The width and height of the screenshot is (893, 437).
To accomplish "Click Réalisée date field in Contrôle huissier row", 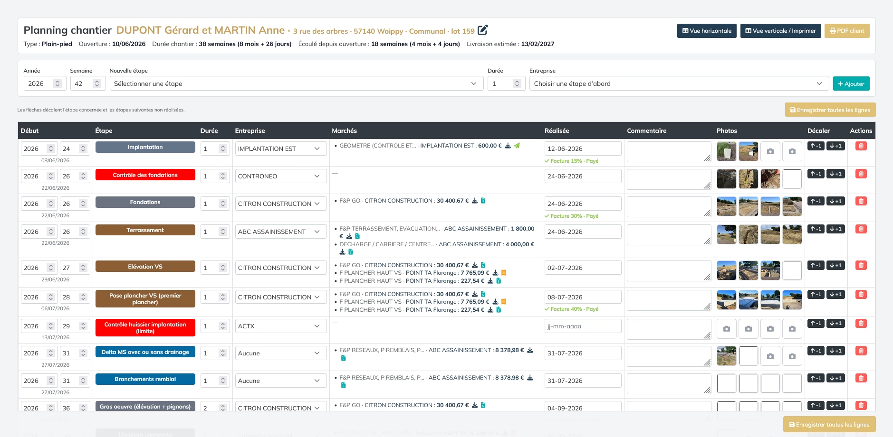I will click(x=583, y=326).
